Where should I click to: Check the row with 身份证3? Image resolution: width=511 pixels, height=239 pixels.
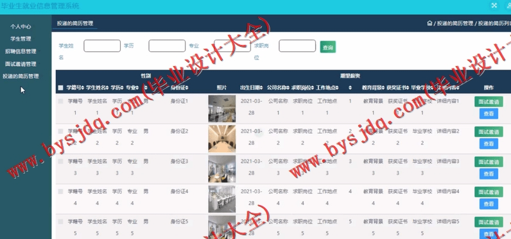click(x=60, y=161)
